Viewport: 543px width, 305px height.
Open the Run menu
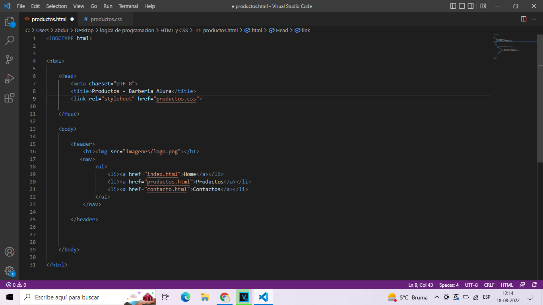coord(108,6)
